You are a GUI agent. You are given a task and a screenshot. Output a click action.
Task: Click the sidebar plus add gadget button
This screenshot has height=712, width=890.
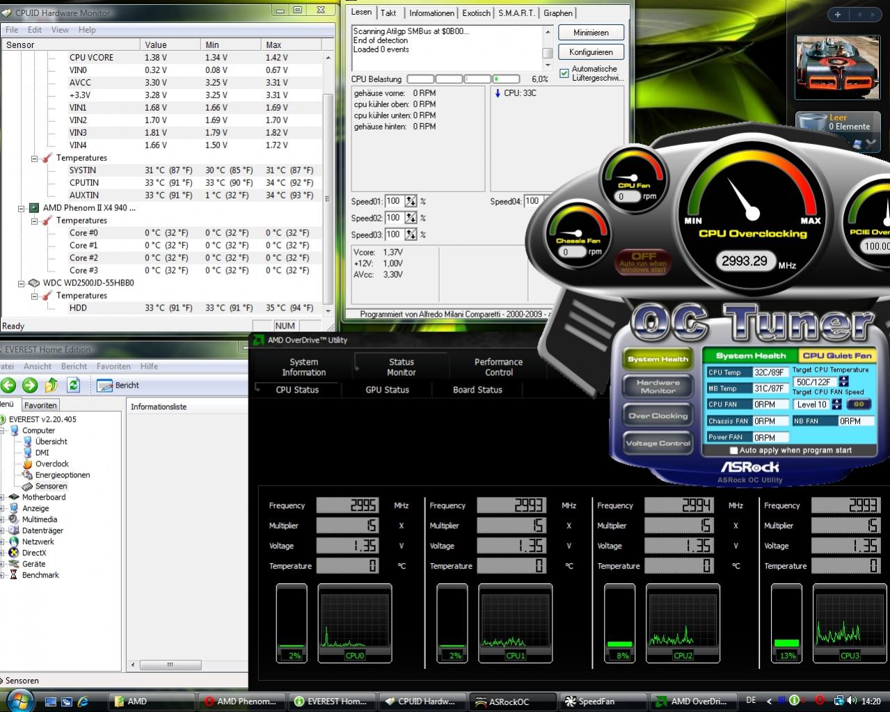pos(838,15)
